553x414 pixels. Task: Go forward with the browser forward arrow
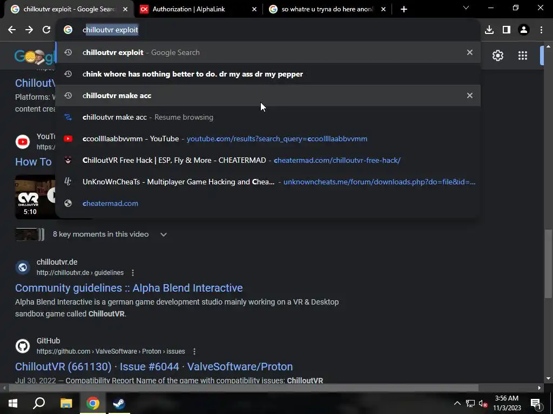point(29,30)
